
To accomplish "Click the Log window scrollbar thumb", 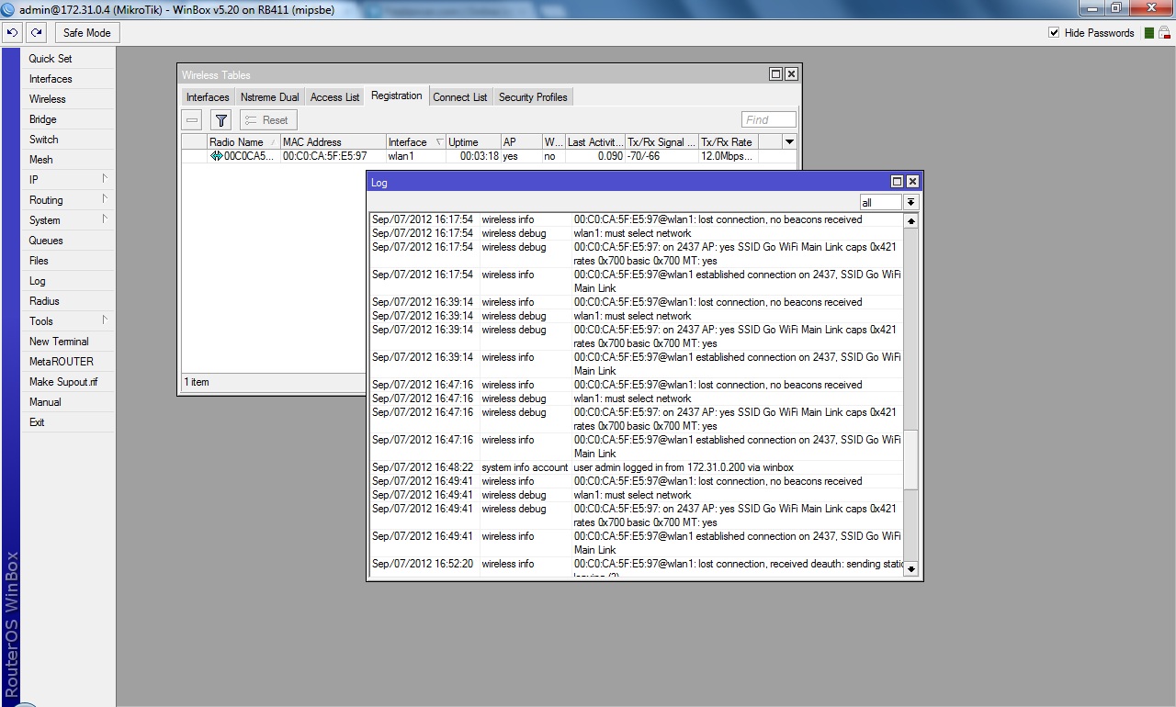I will click(x=910, y=459).
